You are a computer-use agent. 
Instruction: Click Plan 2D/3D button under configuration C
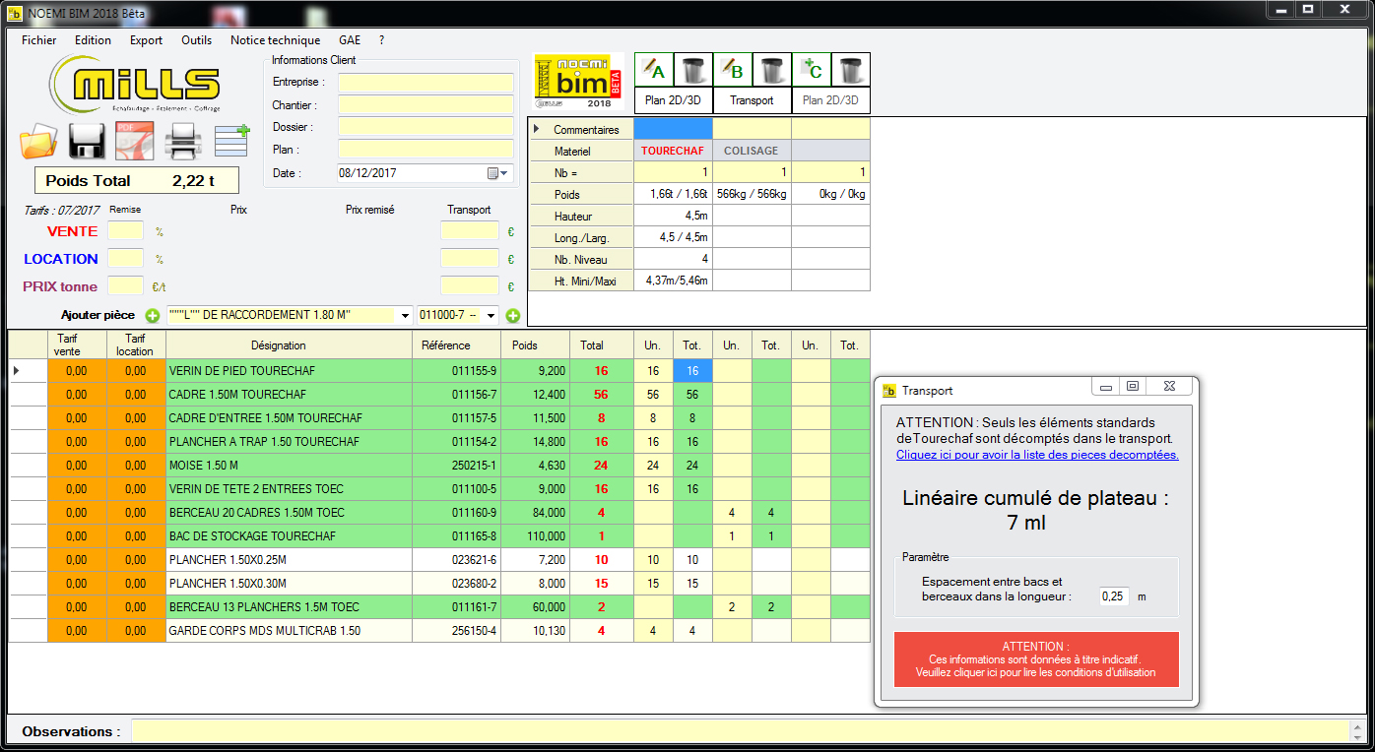point(831,100)
